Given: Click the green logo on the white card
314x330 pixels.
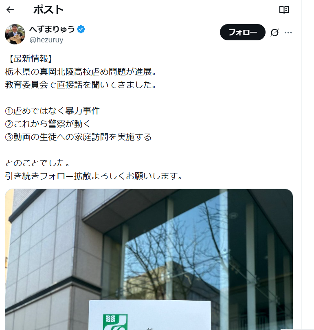Looking at the screenshot, I should 115,322.
